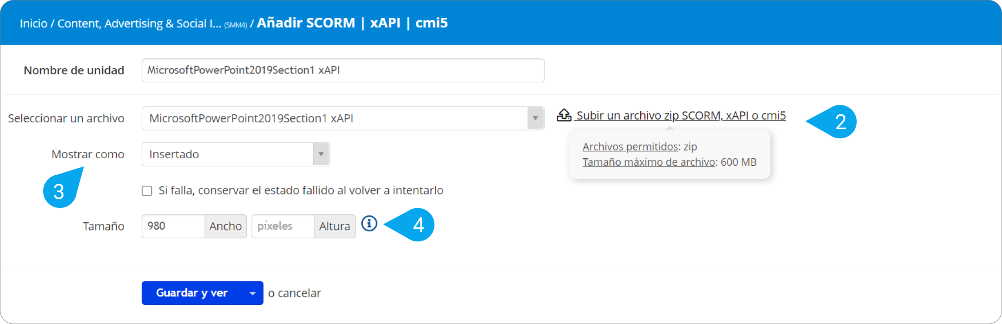Click Subir un archivo zip SCORM link

[681, 116]
